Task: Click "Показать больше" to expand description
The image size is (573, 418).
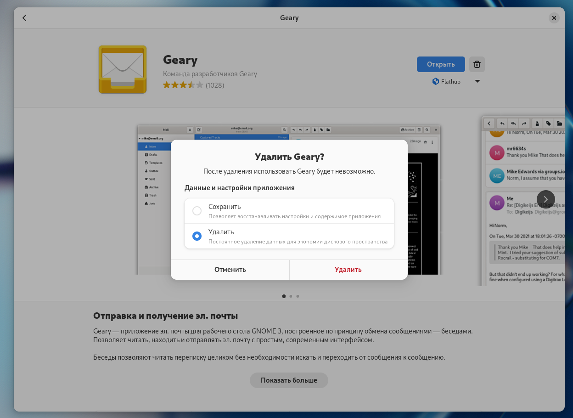Action: pyautogui.click(x=289, y=380)
